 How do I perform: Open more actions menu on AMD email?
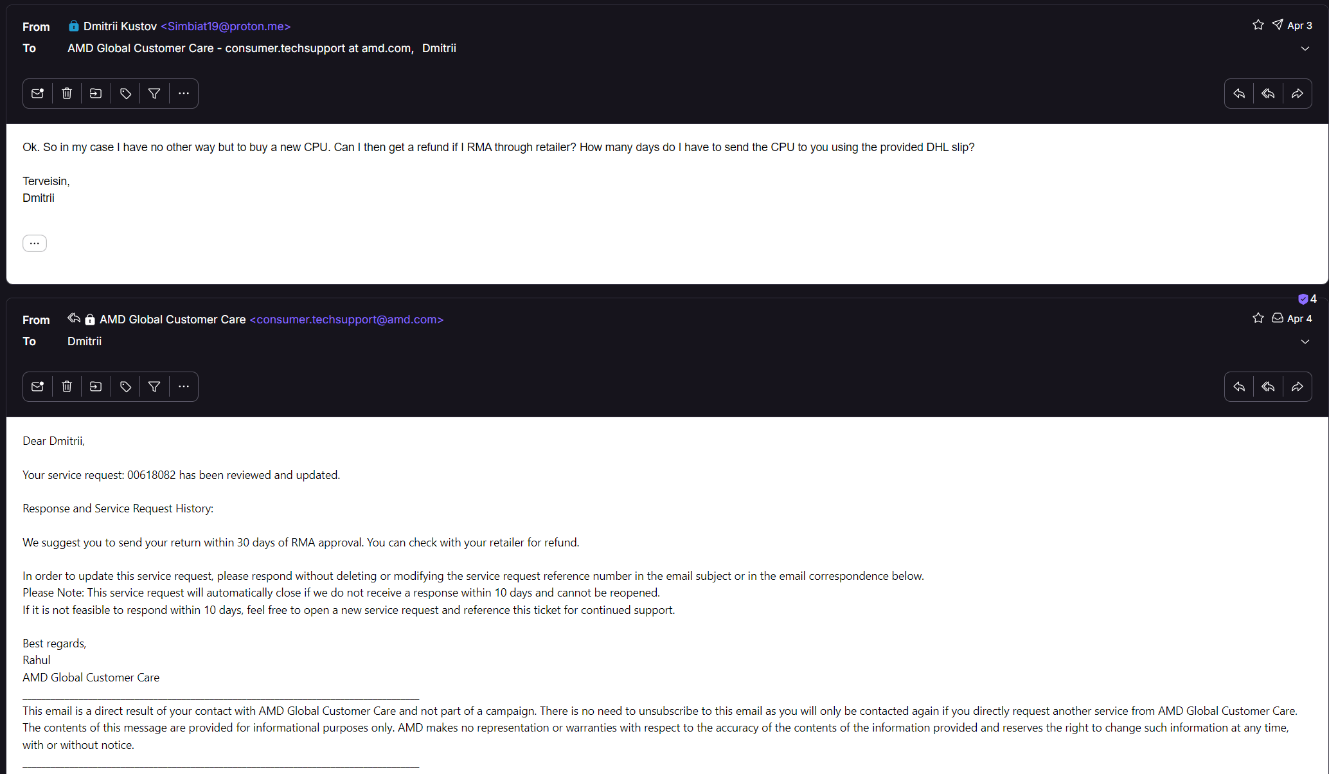(x=184, y=387)
